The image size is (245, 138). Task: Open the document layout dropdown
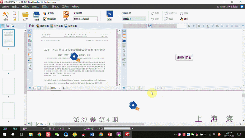coord(134,19)
